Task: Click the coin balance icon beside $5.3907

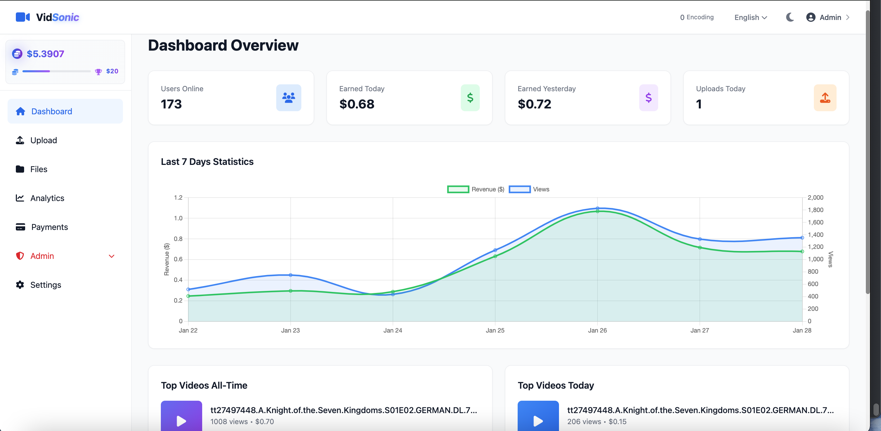Action: [x=17, y=54]
